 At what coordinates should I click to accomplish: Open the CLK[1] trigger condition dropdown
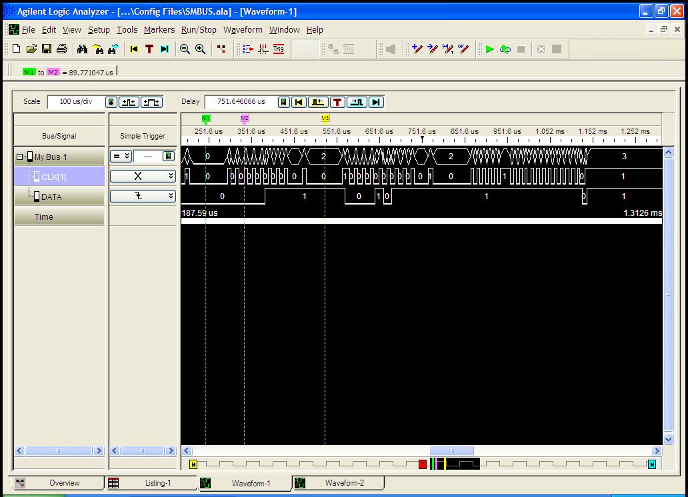point(171,177)
